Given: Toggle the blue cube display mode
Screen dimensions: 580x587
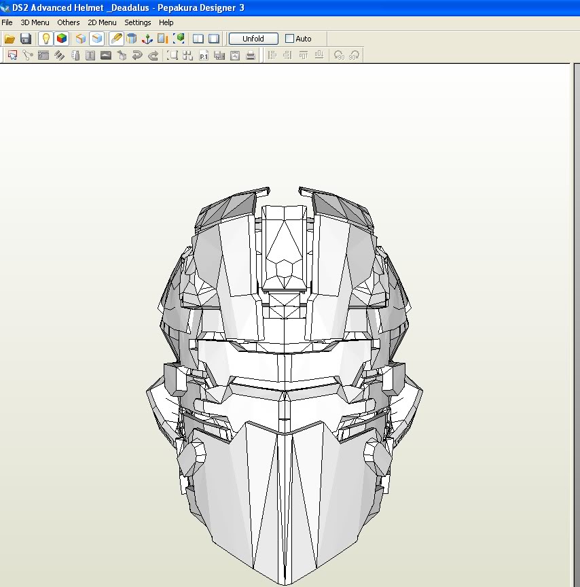Looking at the screenshot, I should pyautogui.click(x=97, y=39).
